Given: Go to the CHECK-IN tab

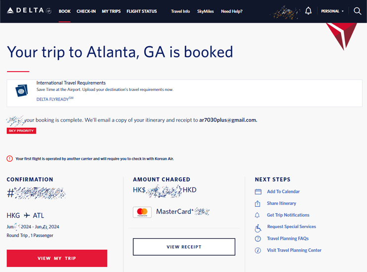Looking at the screenshot, I should tap(86, 11).
